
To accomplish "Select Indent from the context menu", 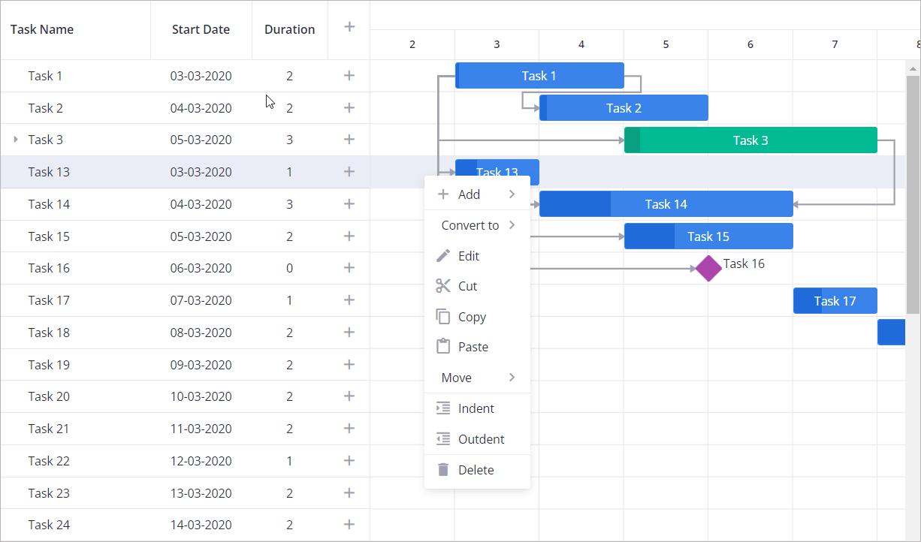I will (x=476, y=408).
